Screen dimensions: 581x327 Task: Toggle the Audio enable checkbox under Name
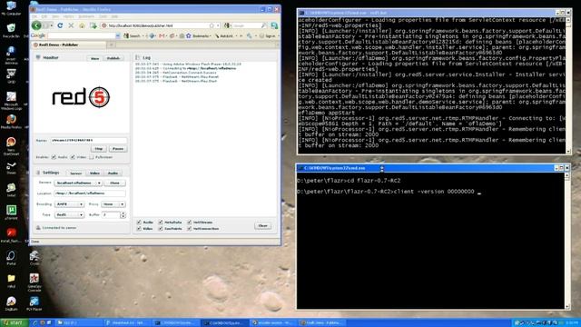point(54,157)
